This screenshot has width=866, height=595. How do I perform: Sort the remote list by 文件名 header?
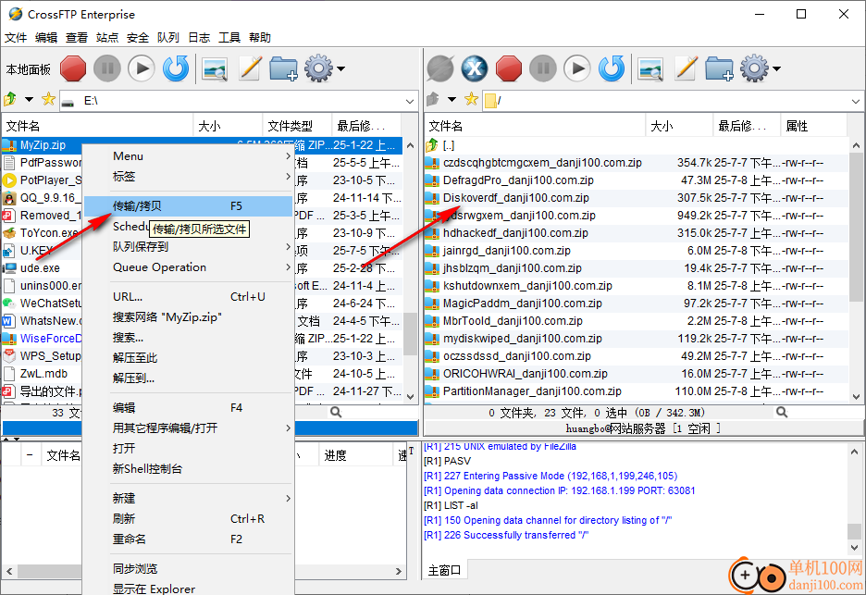click(x=535, y=126)
